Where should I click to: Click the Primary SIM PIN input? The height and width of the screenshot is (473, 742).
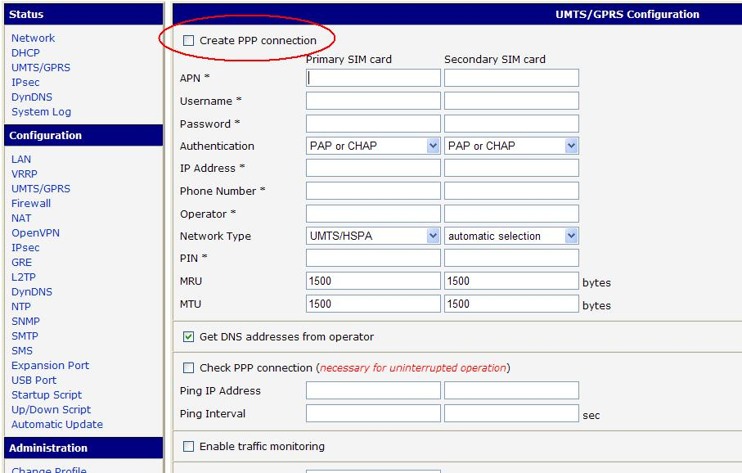(373, 258)
